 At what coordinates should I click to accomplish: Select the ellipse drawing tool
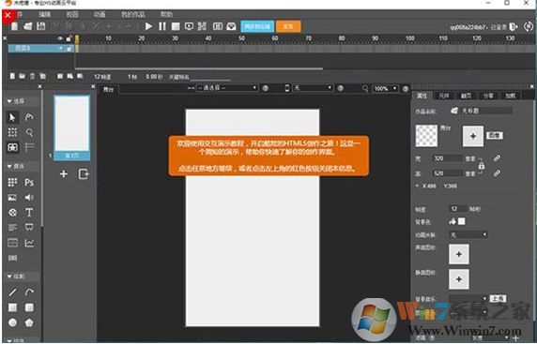pos(12,322)
